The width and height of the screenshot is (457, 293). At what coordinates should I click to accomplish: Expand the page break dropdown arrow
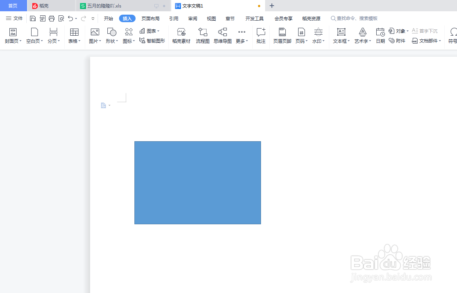tap(59, 41)
